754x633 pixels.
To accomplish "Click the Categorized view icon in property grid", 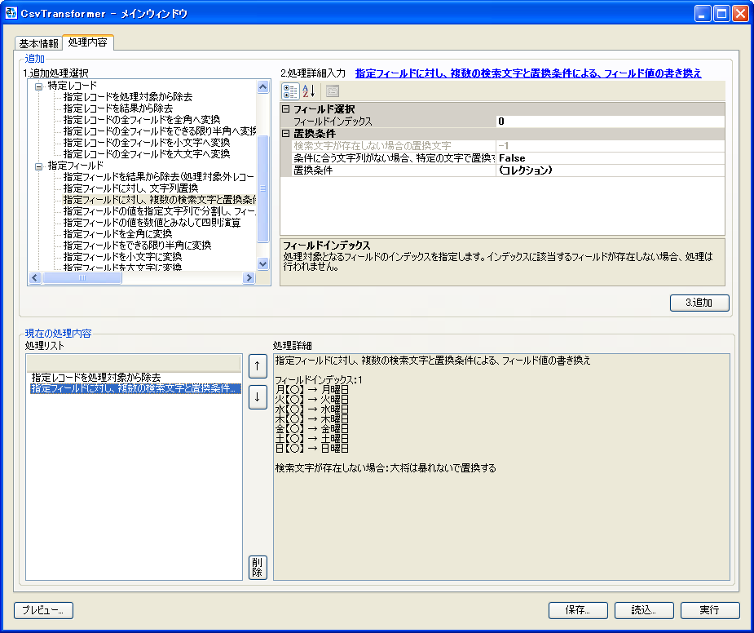I will point(290,91).
